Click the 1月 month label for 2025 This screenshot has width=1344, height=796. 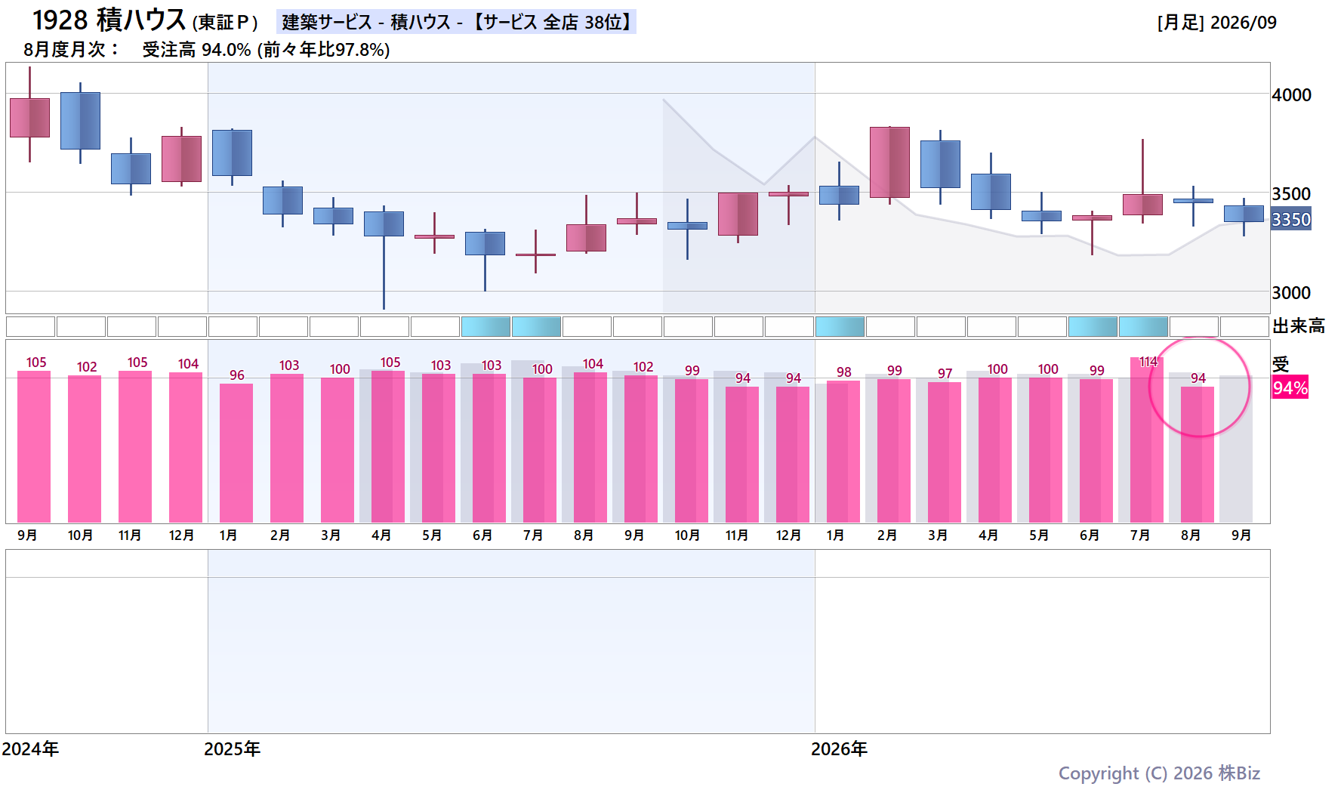[x=229, y=535]
